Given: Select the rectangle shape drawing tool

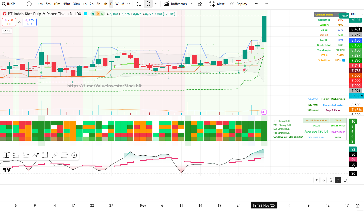Looking at the screenshot, I should [45, 155].
